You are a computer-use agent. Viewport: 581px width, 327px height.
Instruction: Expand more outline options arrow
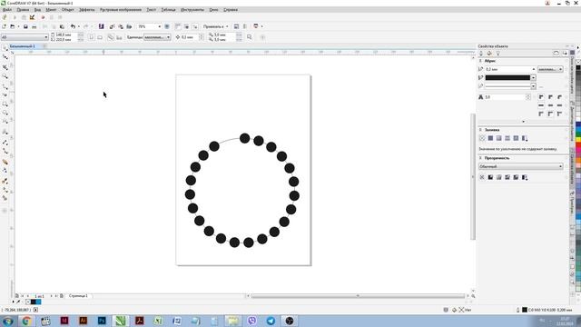point(523,122)
